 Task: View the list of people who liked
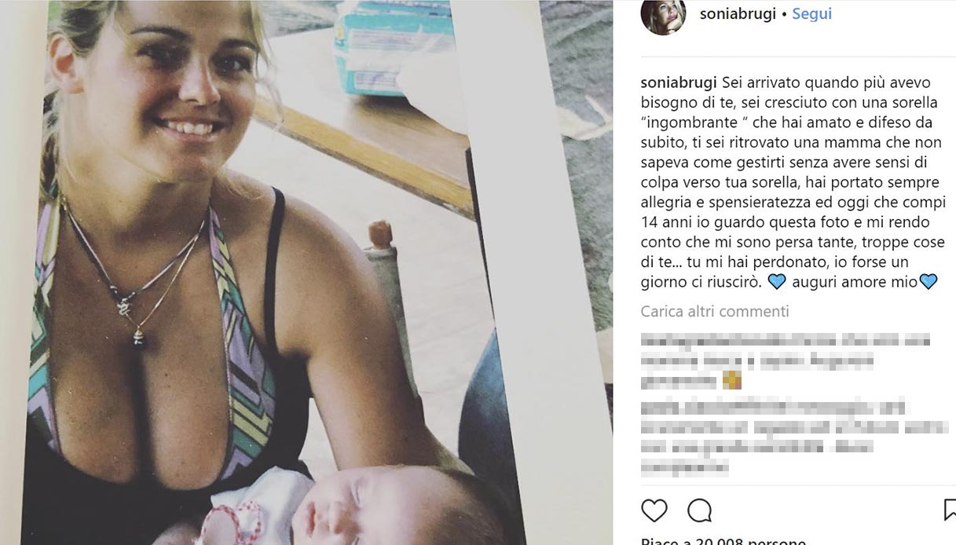pos(723,542)
